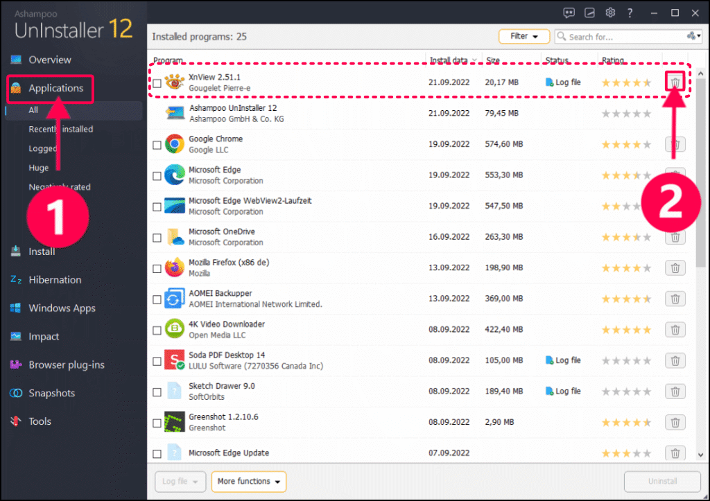
Task: Sort by Program column header
Action: point(168,60)
